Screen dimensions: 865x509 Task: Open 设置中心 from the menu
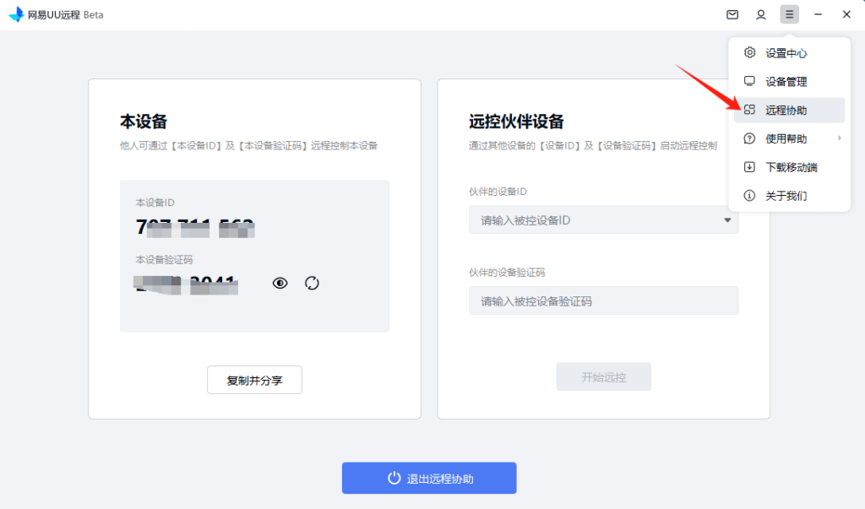[x=789, y=53]
